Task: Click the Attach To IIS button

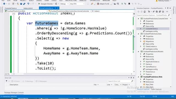Action: (103, 4)
